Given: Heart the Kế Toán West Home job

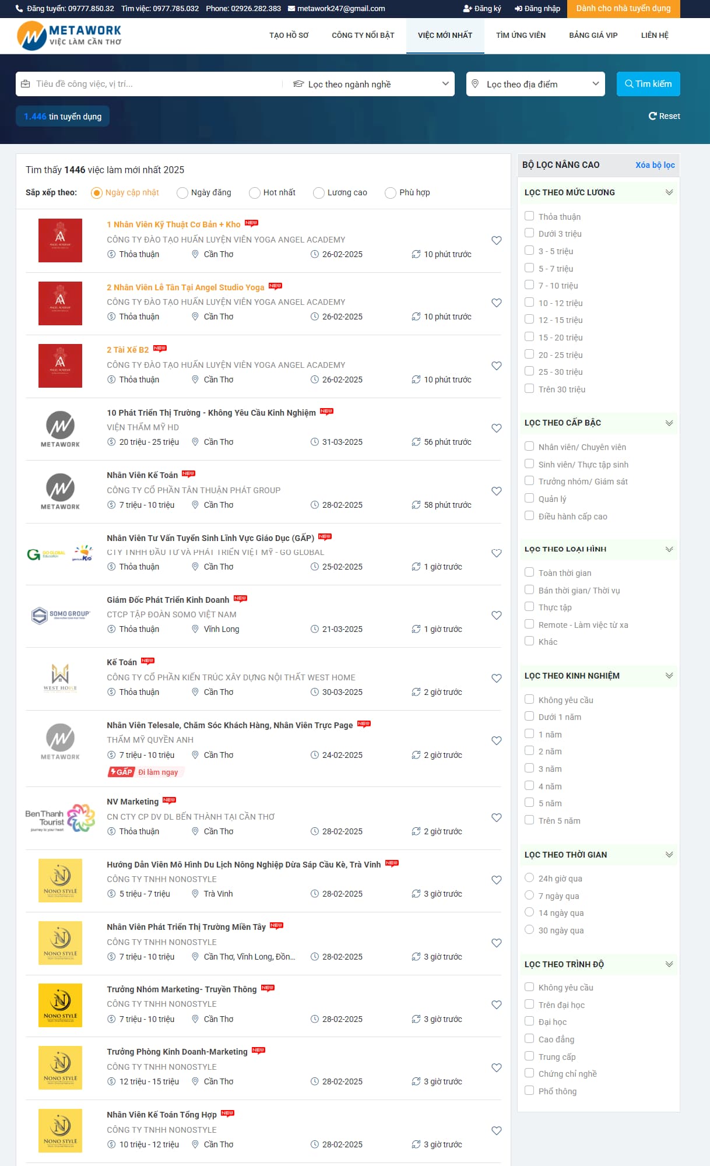Looking at the screenshot, I should point(496,678).
